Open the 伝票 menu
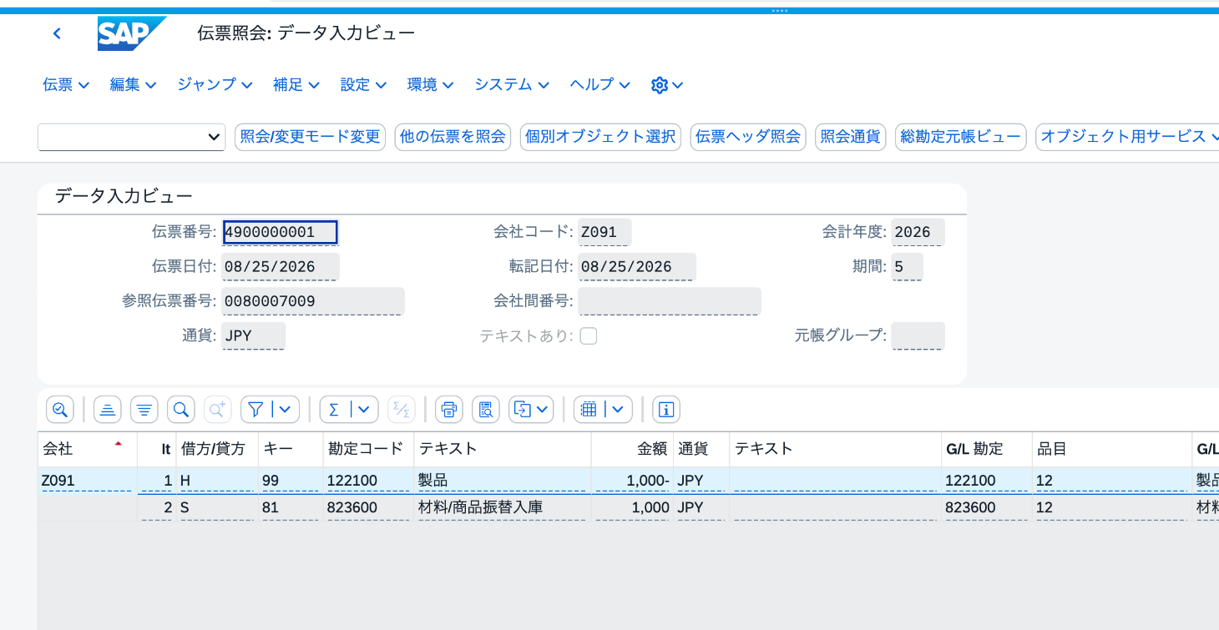The width and height of the screenshot is (1219, 630). click(x=66, y=84)
